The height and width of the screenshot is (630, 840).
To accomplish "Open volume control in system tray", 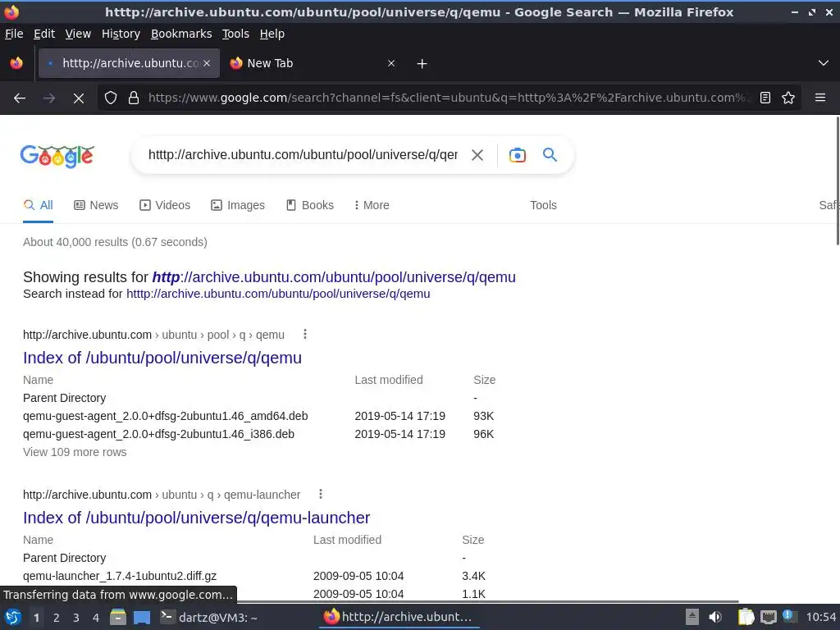I will click(714, 617).
